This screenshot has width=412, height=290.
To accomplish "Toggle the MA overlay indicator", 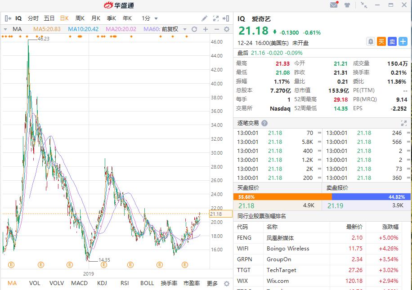I will [x=12, y=283].
